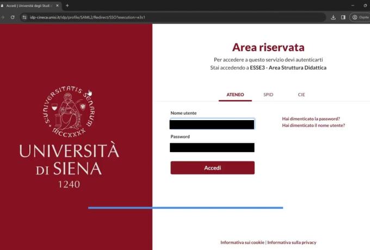370x250 pixels.
Task: Select the ATENEO login tab
Action: [x=235, y=95]
